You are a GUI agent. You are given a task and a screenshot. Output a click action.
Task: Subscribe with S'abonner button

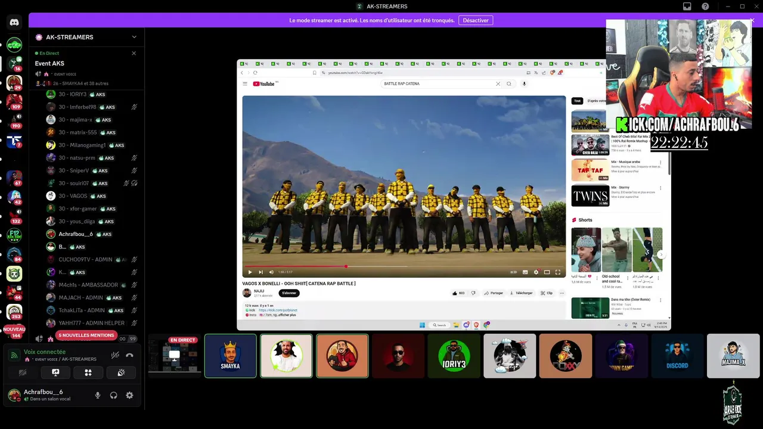pyautogui.click(x=289, y=293)
